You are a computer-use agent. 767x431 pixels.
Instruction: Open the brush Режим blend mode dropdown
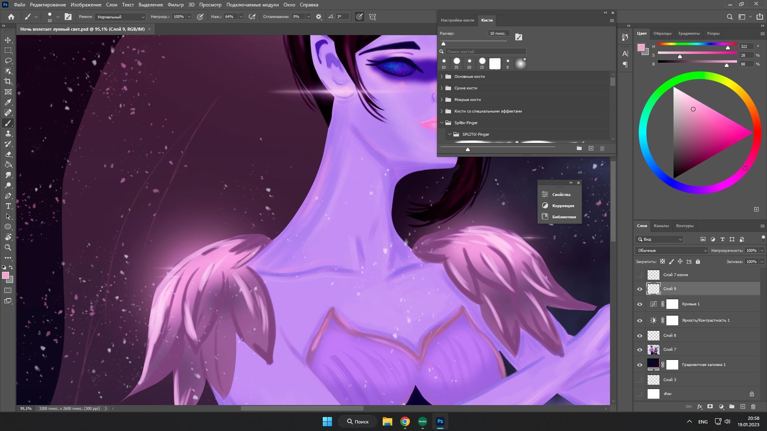[x=120, y=17]
